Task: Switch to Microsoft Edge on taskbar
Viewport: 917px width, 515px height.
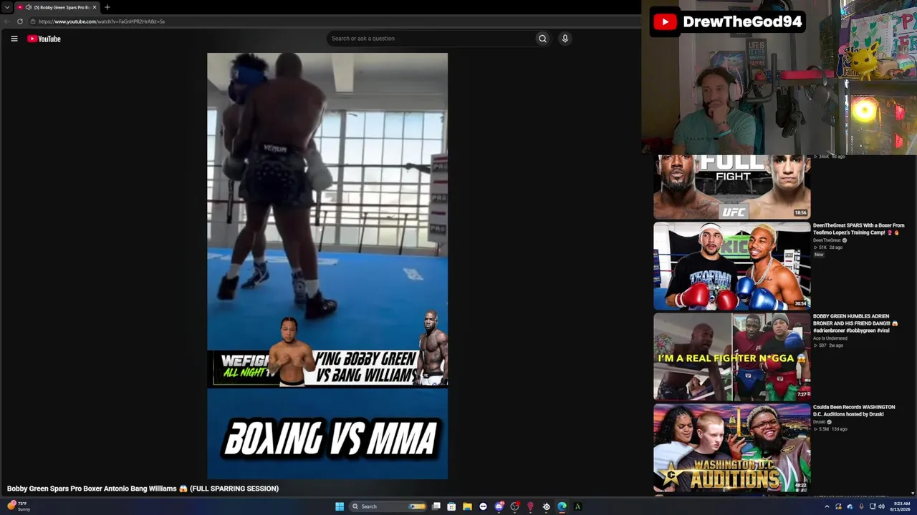Action: (562, 506)
